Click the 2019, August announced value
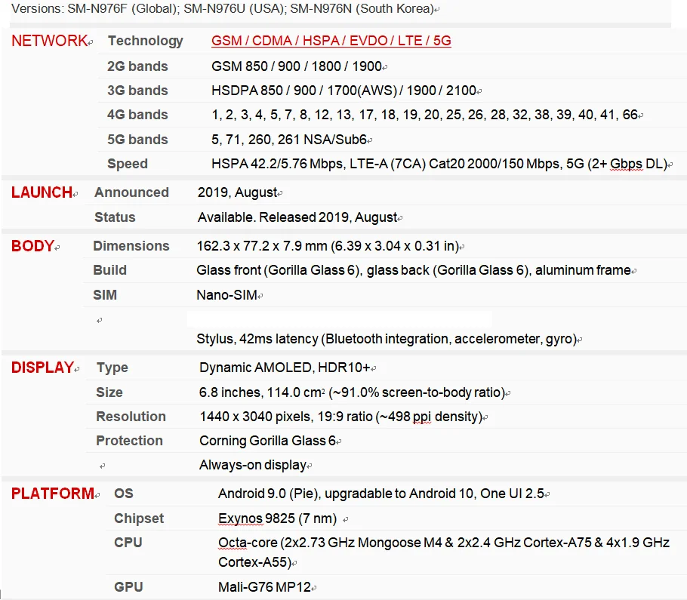This screenshot has width=687, height=600. pyautogui.click(x=238, y=192)
